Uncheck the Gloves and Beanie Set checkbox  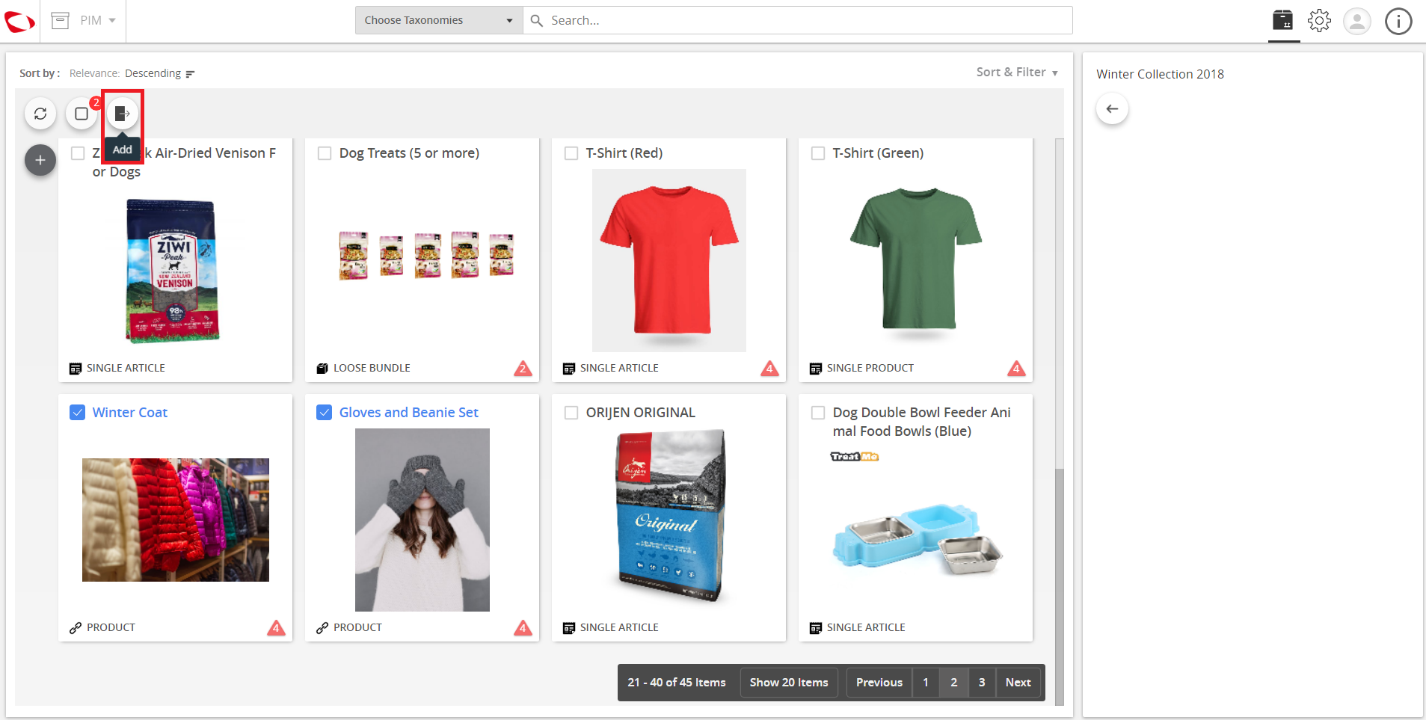pyautogui.click(x=324, y=413)
